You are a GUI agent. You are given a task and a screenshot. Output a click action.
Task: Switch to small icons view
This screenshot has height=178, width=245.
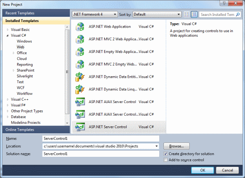point(187,15)
